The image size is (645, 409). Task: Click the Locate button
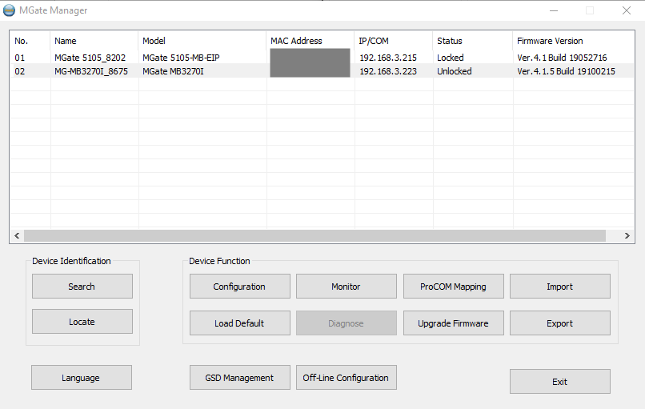82,322
